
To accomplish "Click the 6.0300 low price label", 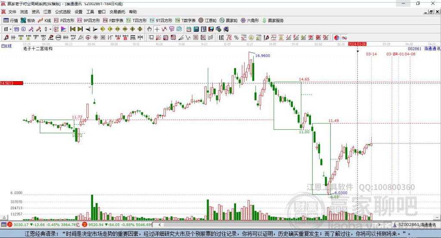I will pos(341,193).
